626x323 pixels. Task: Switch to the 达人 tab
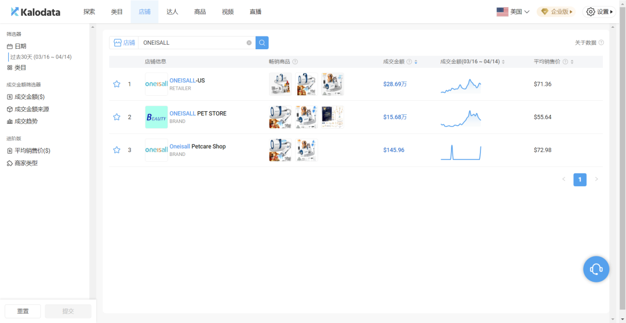click(172, 12)
